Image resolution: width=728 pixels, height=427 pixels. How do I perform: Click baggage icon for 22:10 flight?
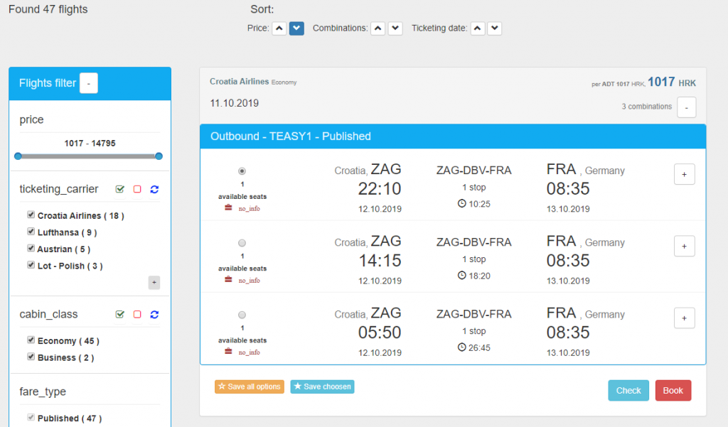(228, 208)
